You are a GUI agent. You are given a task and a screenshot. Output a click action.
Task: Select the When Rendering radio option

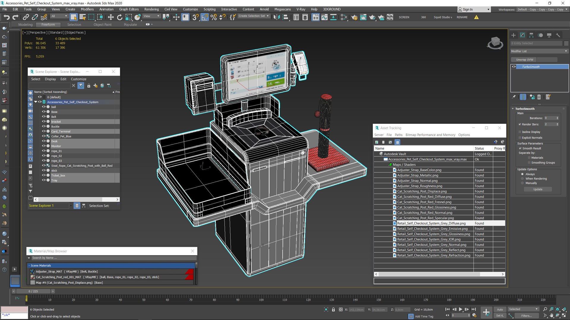coord(522,179)
